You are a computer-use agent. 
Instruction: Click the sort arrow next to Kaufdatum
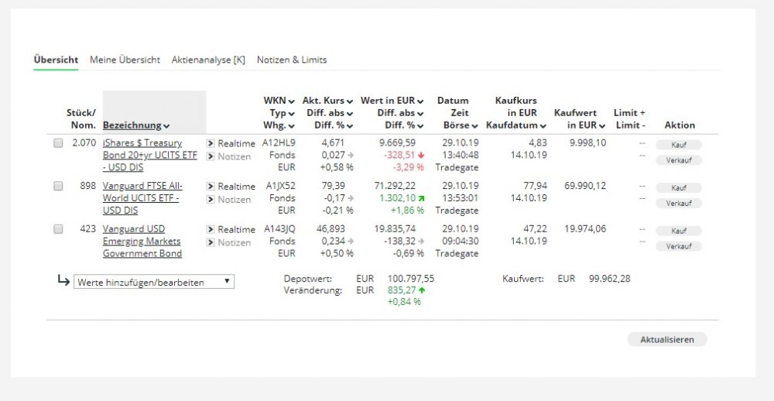tap(543, 125)
